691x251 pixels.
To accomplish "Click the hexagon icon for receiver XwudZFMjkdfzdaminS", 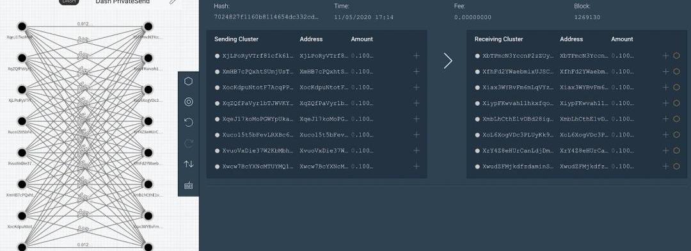I will pyautogui.click(x=676, y=166).
